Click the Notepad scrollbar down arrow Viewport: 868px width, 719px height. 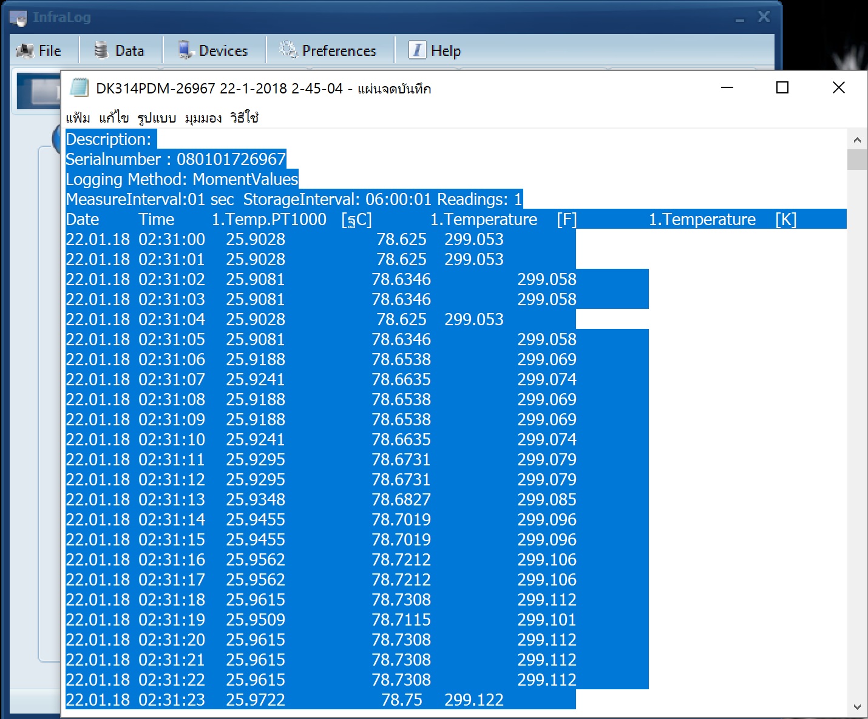click(857, 707)
